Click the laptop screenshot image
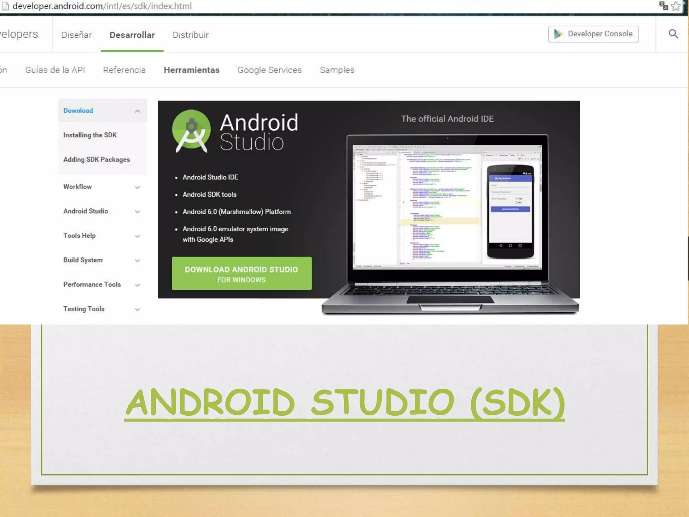 [450, 224]
